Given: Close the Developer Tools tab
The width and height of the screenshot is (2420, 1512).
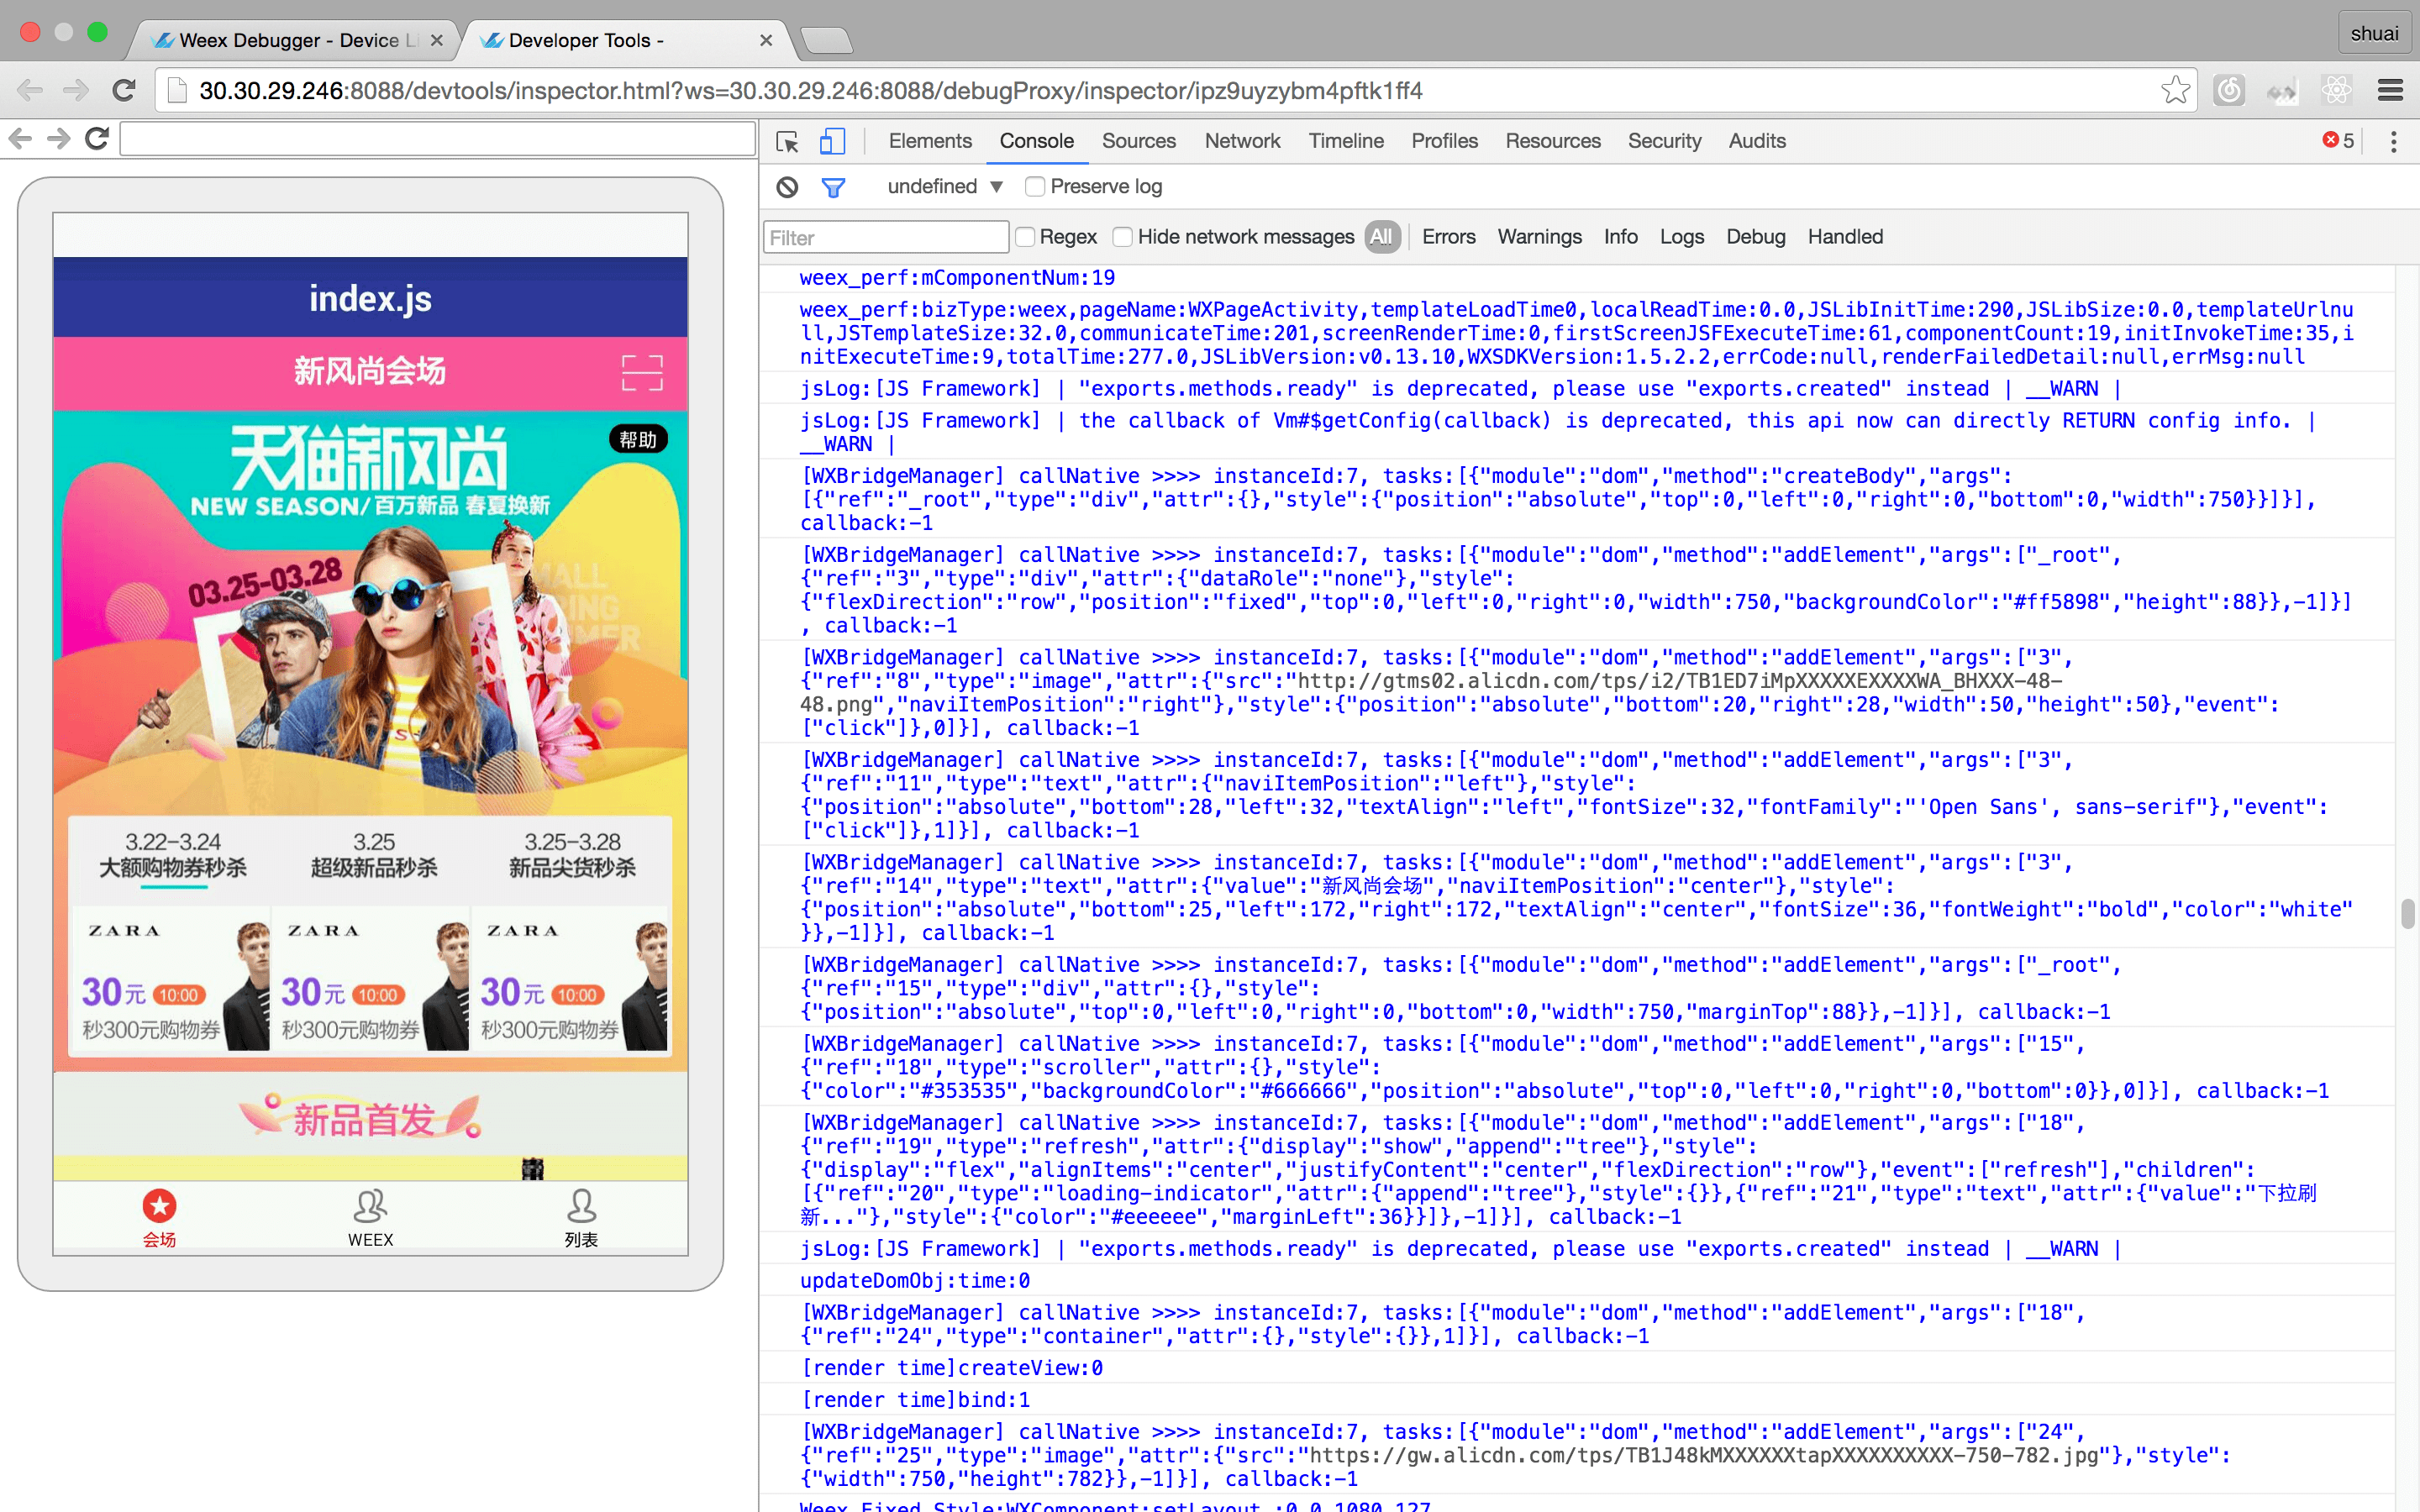Looking at the screenshot, I should point(766,41).
